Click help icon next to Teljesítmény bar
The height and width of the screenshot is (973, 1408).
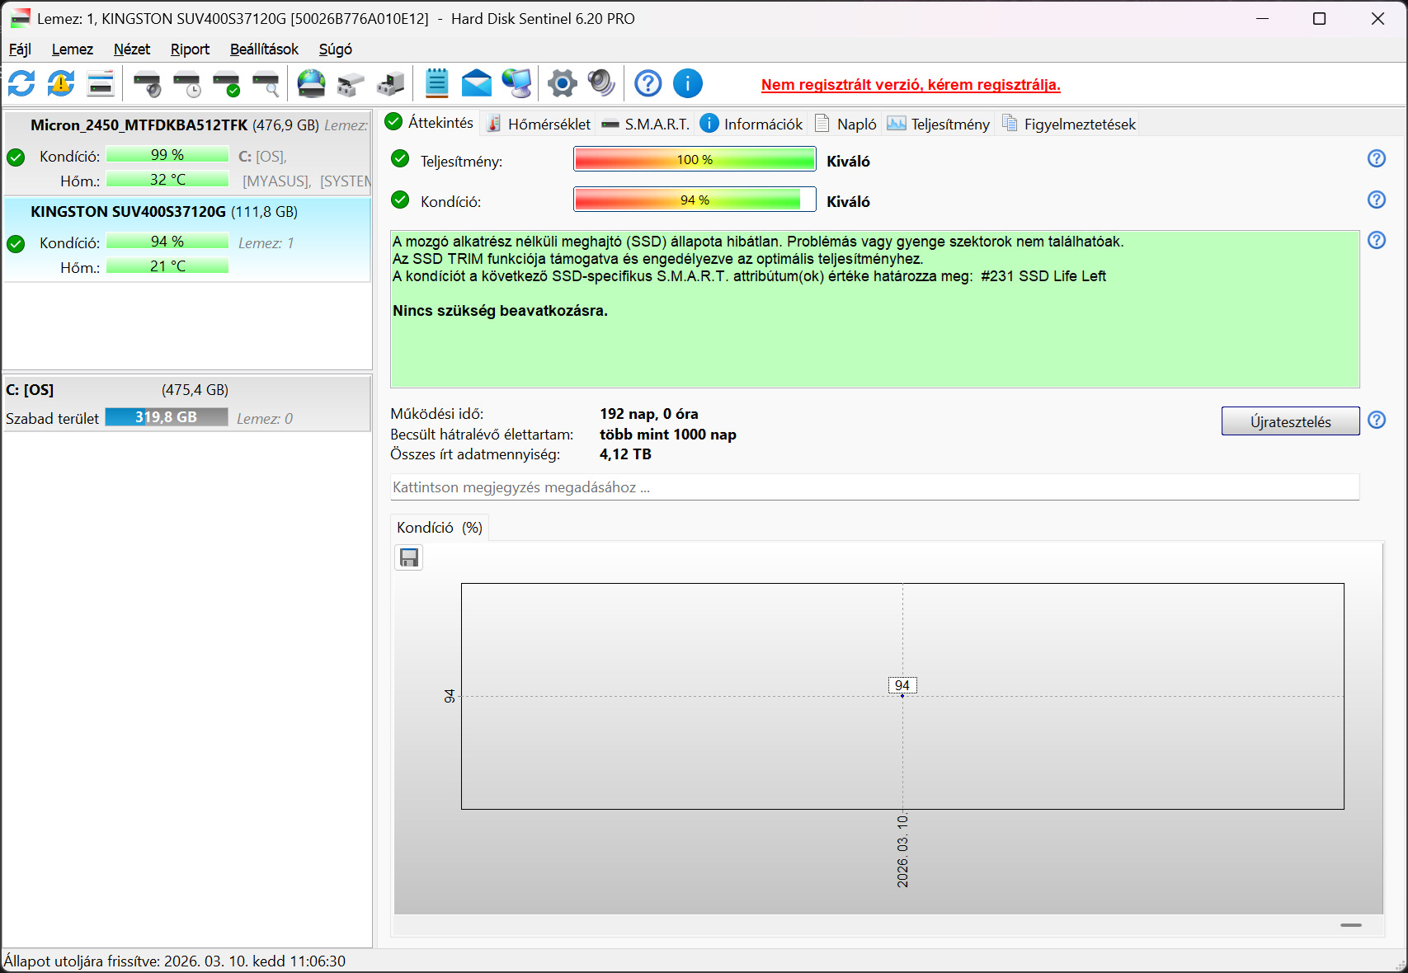[x=1377, y=158]
